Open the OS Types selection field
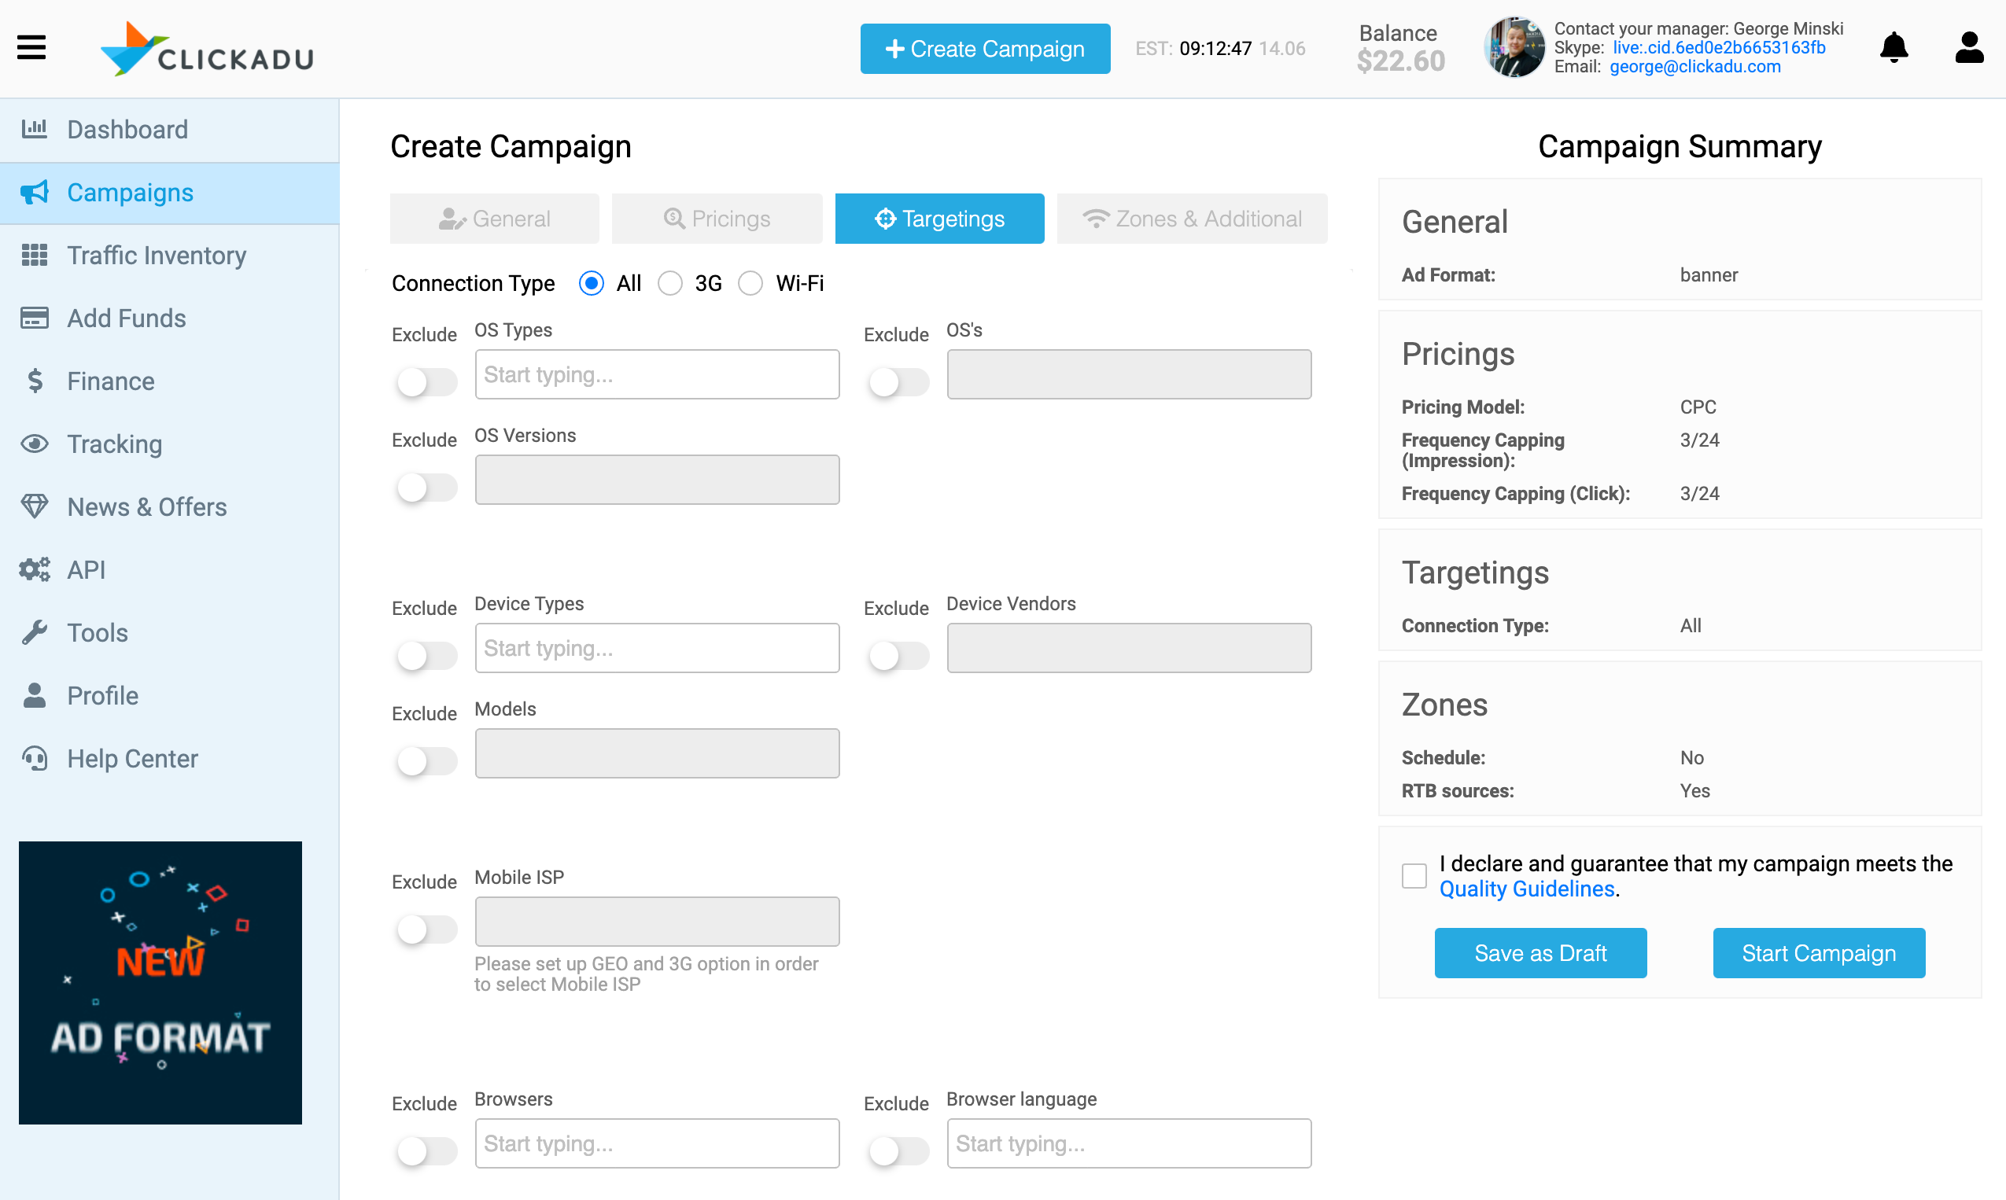The height and width of the screenshot is (1200, 2006). click(657, 374)
